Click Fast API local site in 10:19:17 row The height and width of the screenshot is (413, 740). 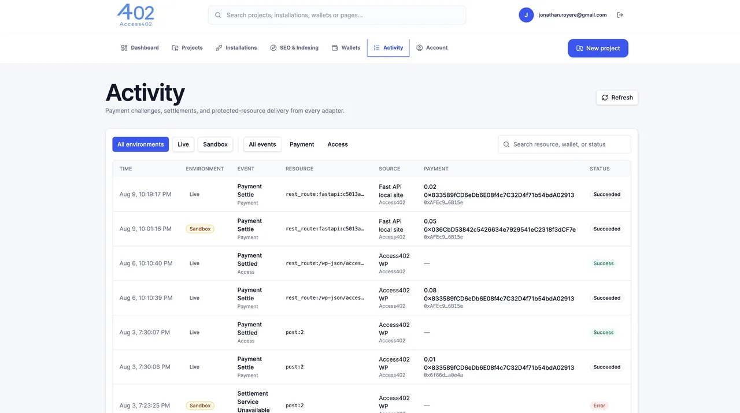tap(391, 191)
